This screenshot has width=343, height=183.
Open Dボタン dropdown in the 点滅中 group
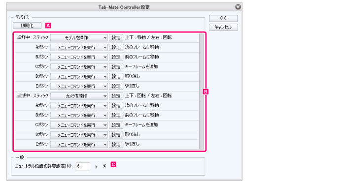click(79, 135)
